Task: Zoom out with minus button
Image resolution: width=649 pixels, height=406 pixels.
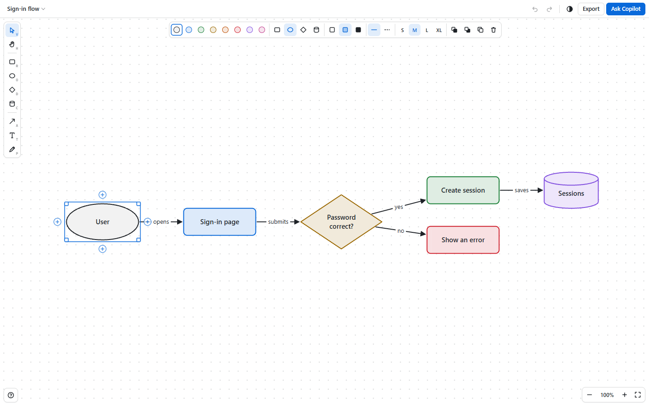Action: (590, 395)
